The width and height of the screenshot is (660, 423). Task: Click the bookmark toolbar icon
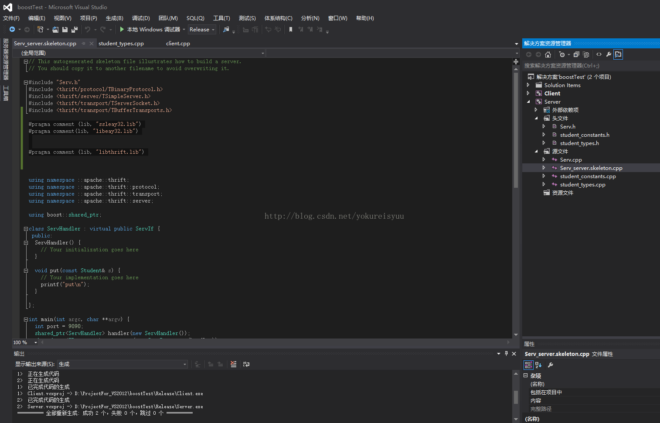[x=291, y=30]
